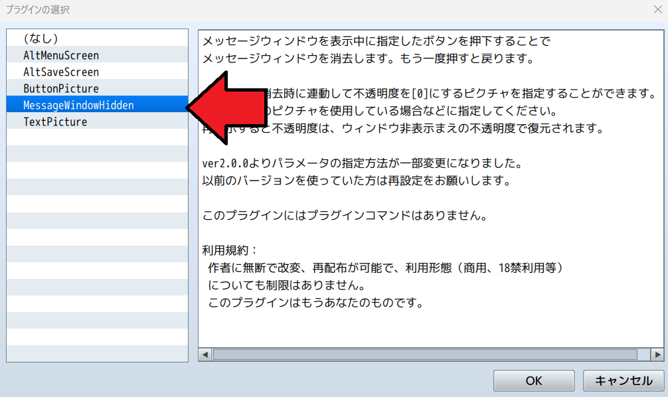Select MessageWindowHidden plugin row

click(x=97, y=105)
